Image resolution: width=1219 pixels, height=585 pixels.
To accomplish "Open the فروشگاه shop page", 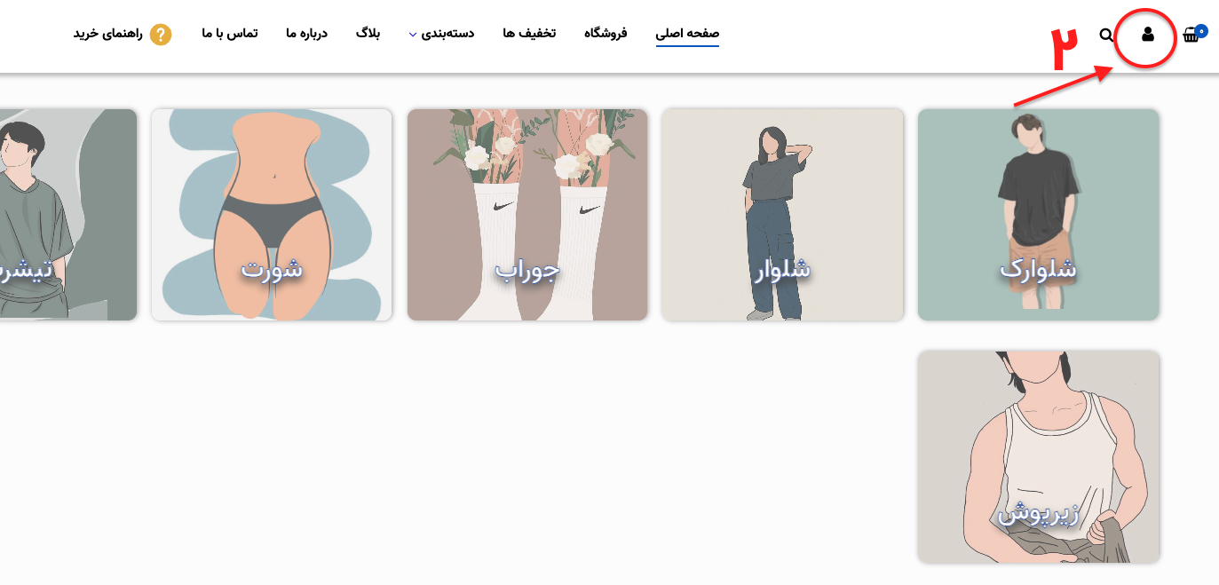I will (x=606, y=33).
